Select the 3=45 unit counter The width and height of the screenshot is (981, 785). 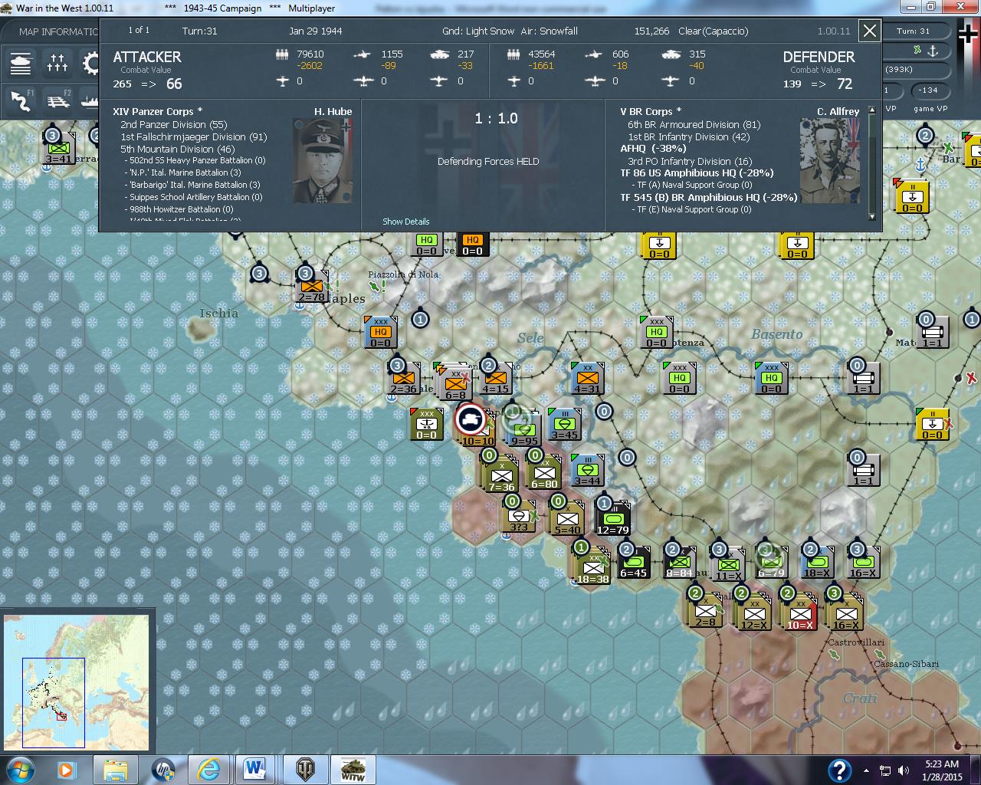(564, 425)
